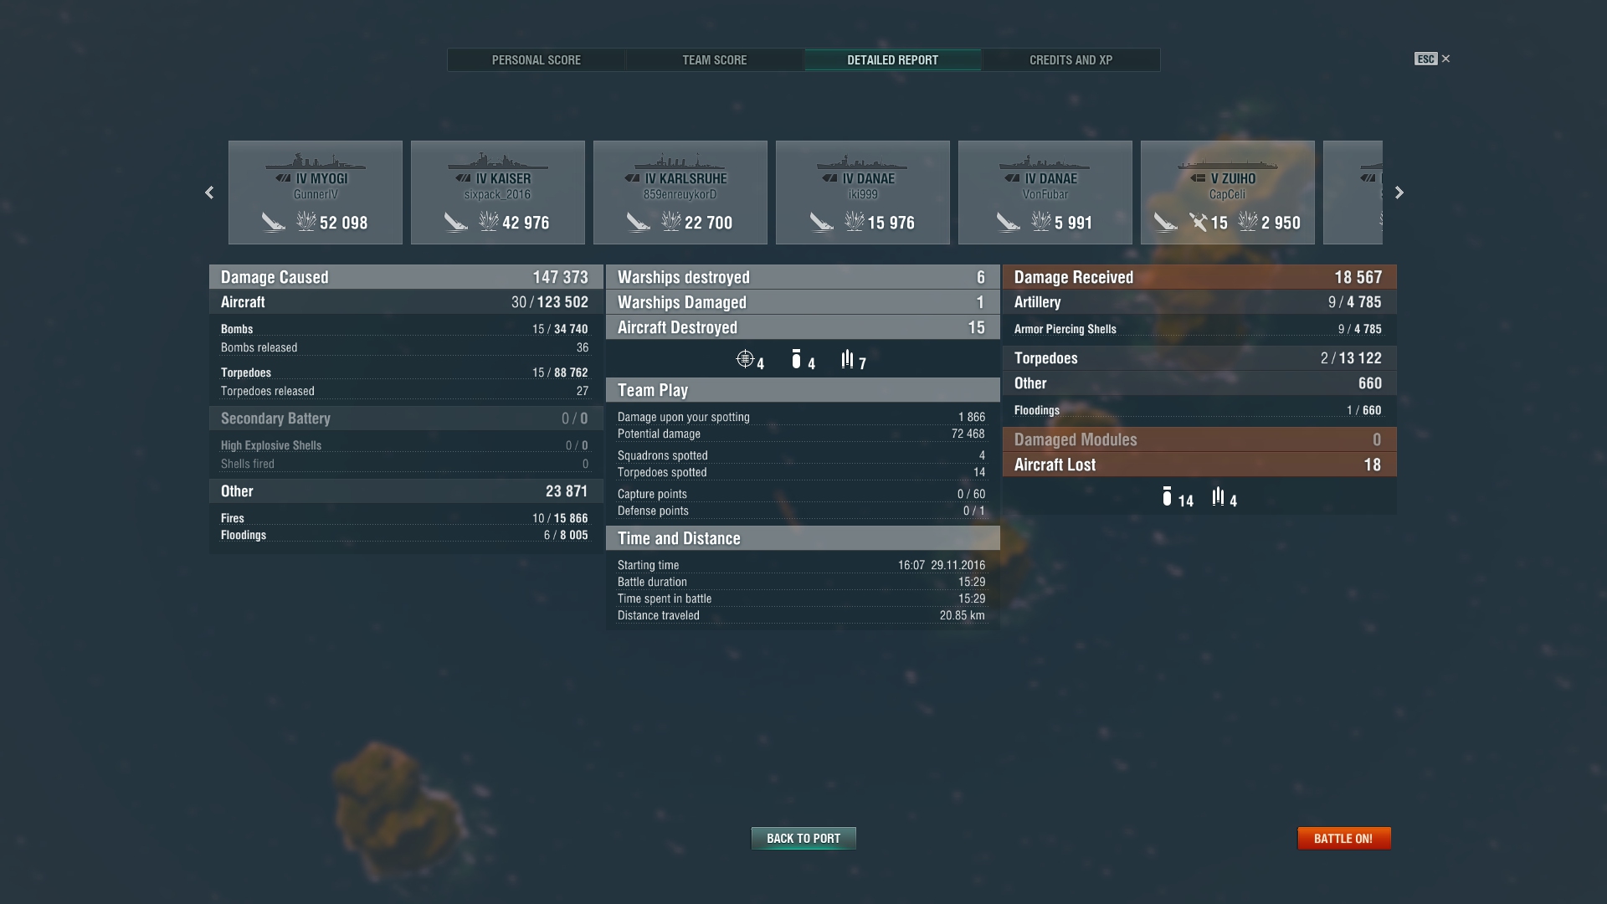Click the torpedo bomber icon under Aircraft Destroyed

[847, 359]
